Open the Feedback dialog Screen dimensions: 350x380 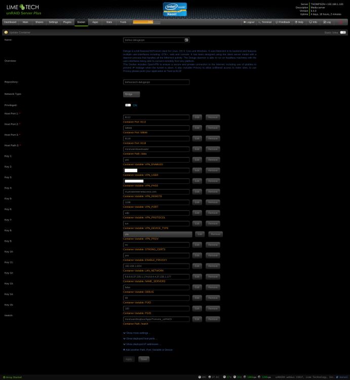click(x=283, y=22)
